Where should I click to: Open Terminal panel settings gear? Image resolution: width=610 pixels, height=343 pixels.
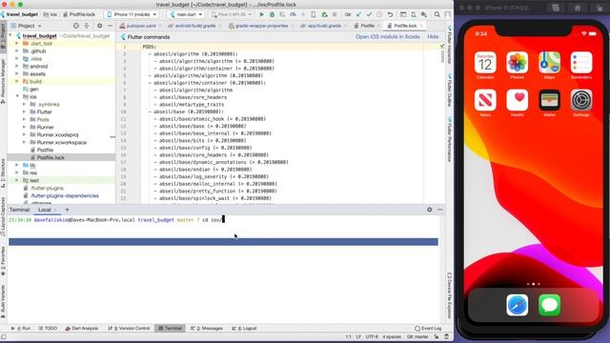[x=430, y=210]
